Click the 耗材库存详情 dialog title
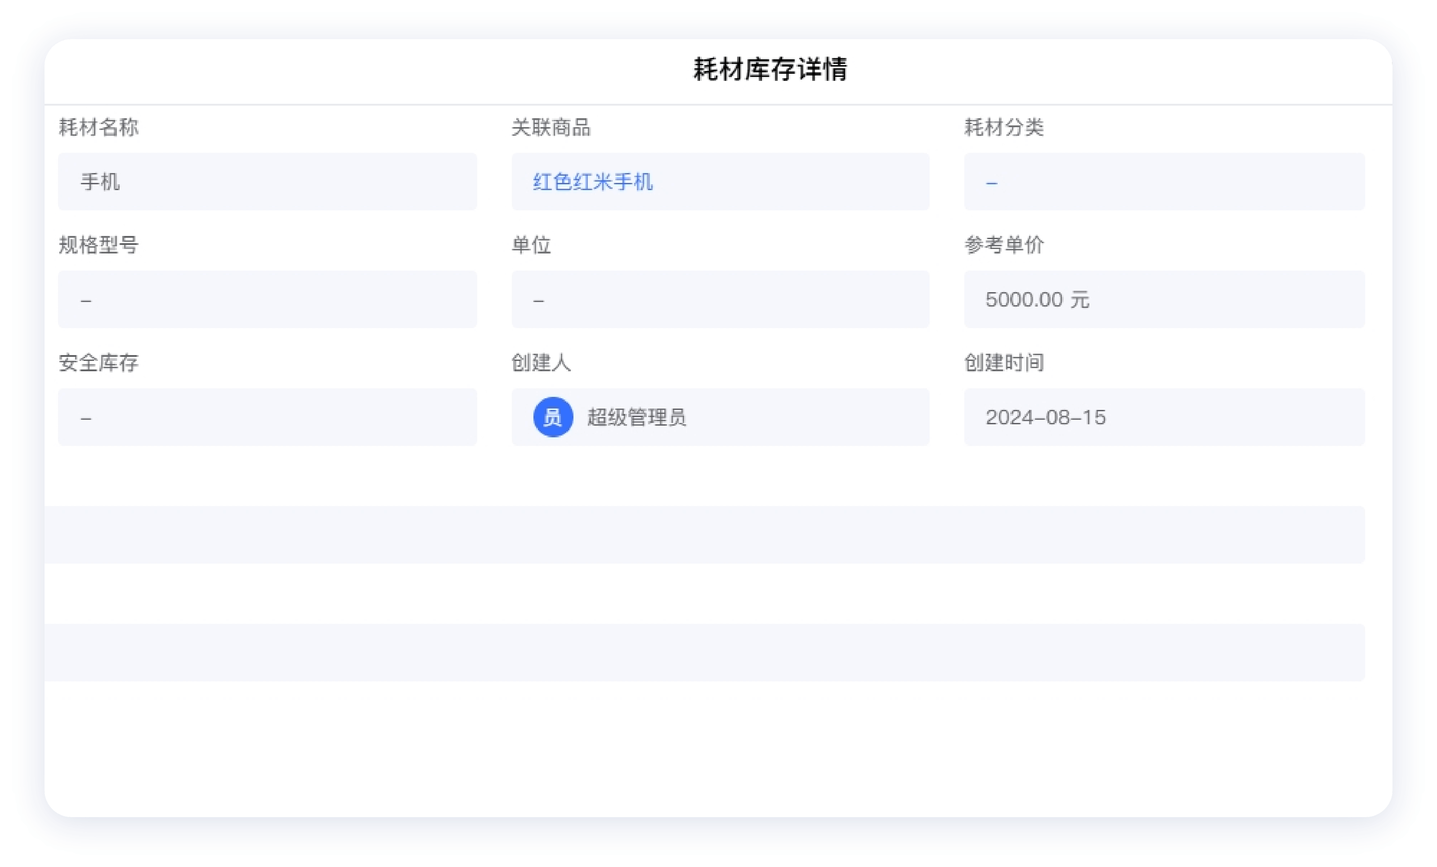This screenshot has width=1437, height=867. pos(770,69)
